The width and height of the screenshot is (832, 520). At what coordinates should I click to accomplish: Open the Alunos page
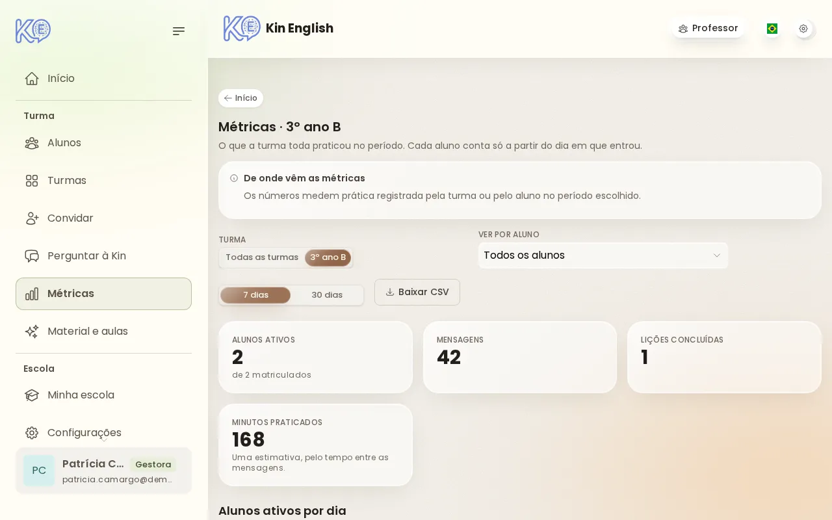click(x=103, y=143)
